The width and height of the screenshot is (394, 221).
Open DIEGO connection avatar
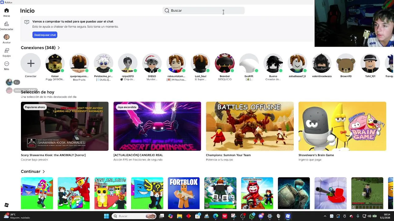(152, 63)
